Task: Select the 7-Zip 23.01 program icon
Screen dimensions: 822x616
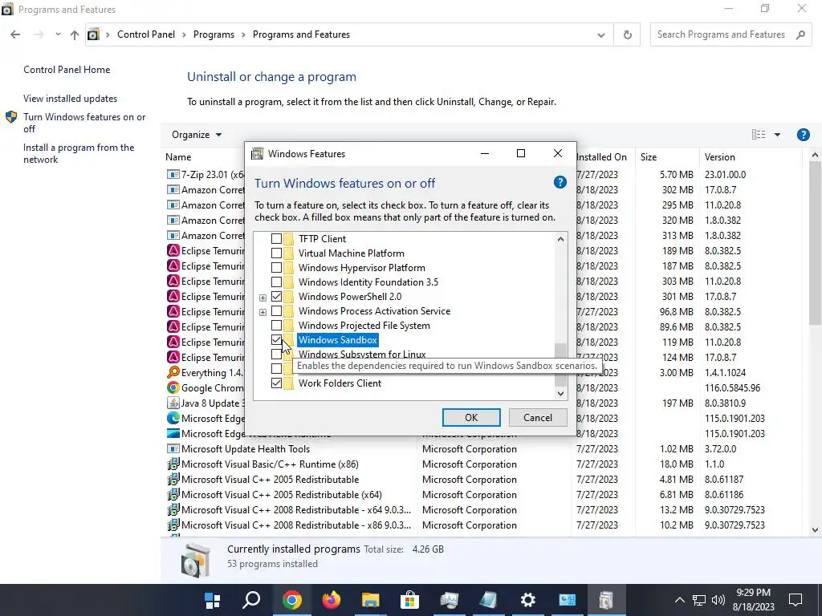Action: (x=173, y=174)
